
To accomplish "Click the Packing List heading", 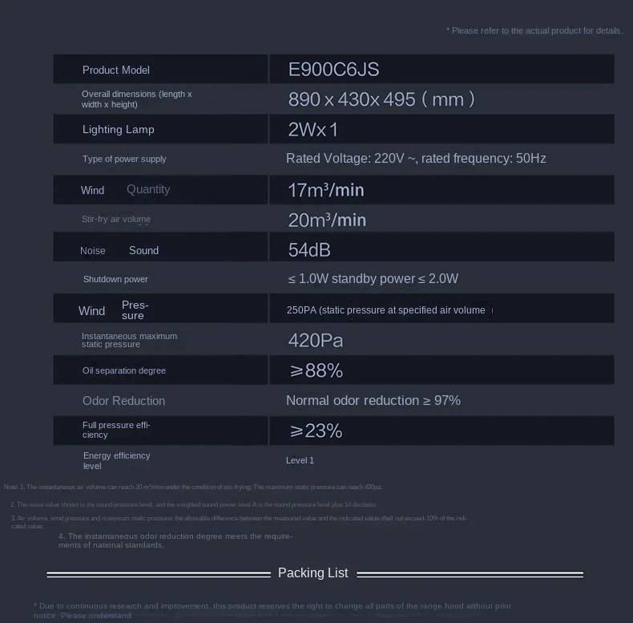I will pyautogui.click(x=313, y=572).
